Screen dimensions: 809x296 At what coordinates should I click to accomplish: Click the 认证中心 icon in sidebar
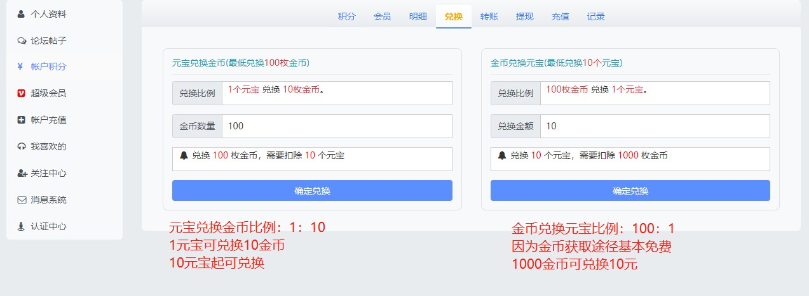click(22, 226)
